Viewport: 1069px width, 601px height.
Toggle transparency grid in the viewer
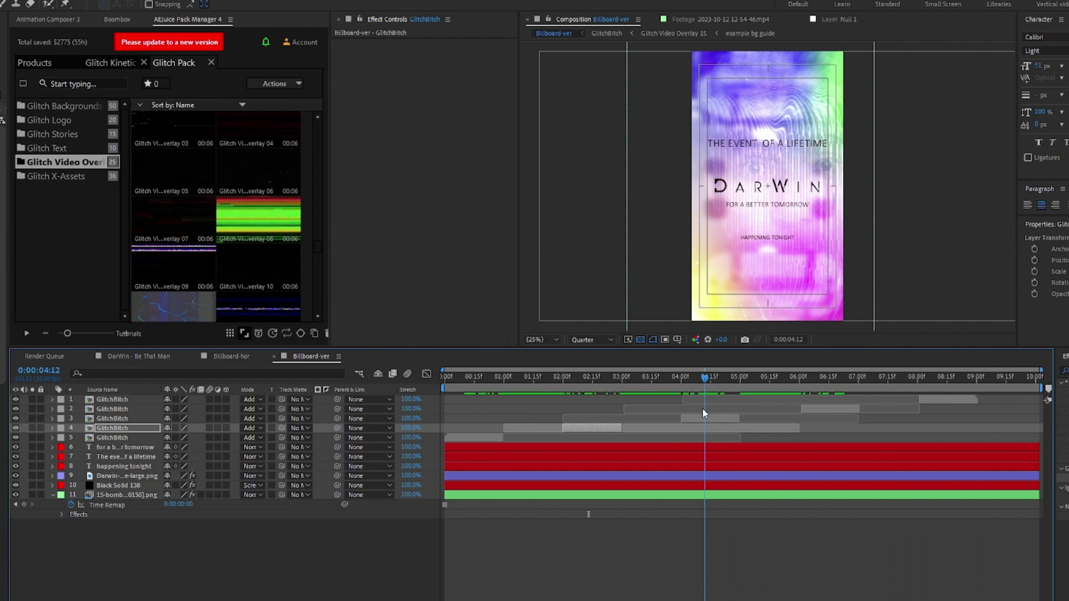coord(640,339)
